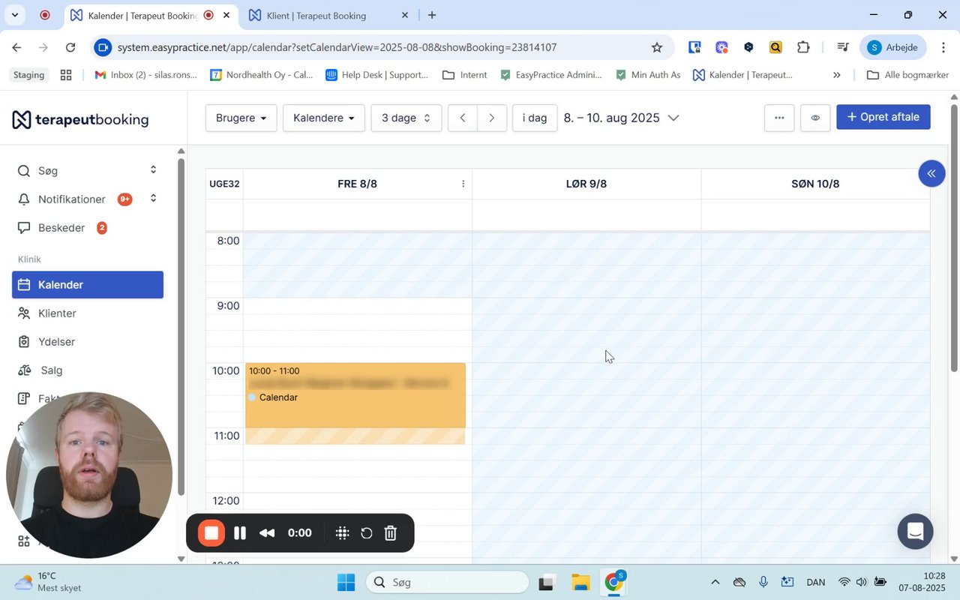Select Kalender in the sidebar menu
Image resolution: width=960 pixels, height=600 pixels.
click(x=88, y=285)
